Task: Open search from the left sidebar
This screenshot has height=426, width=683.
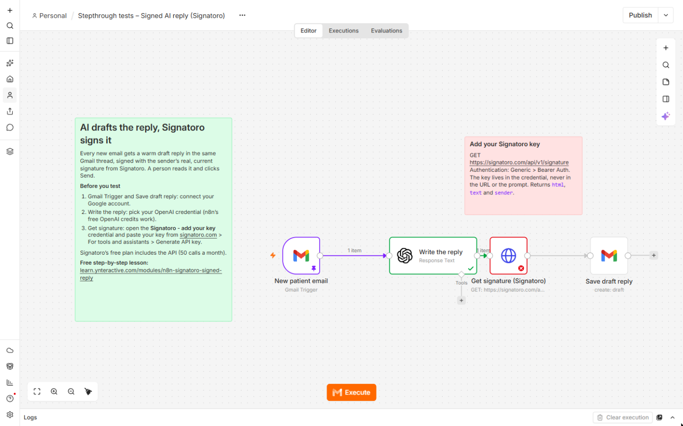Action: click(10, 26)
